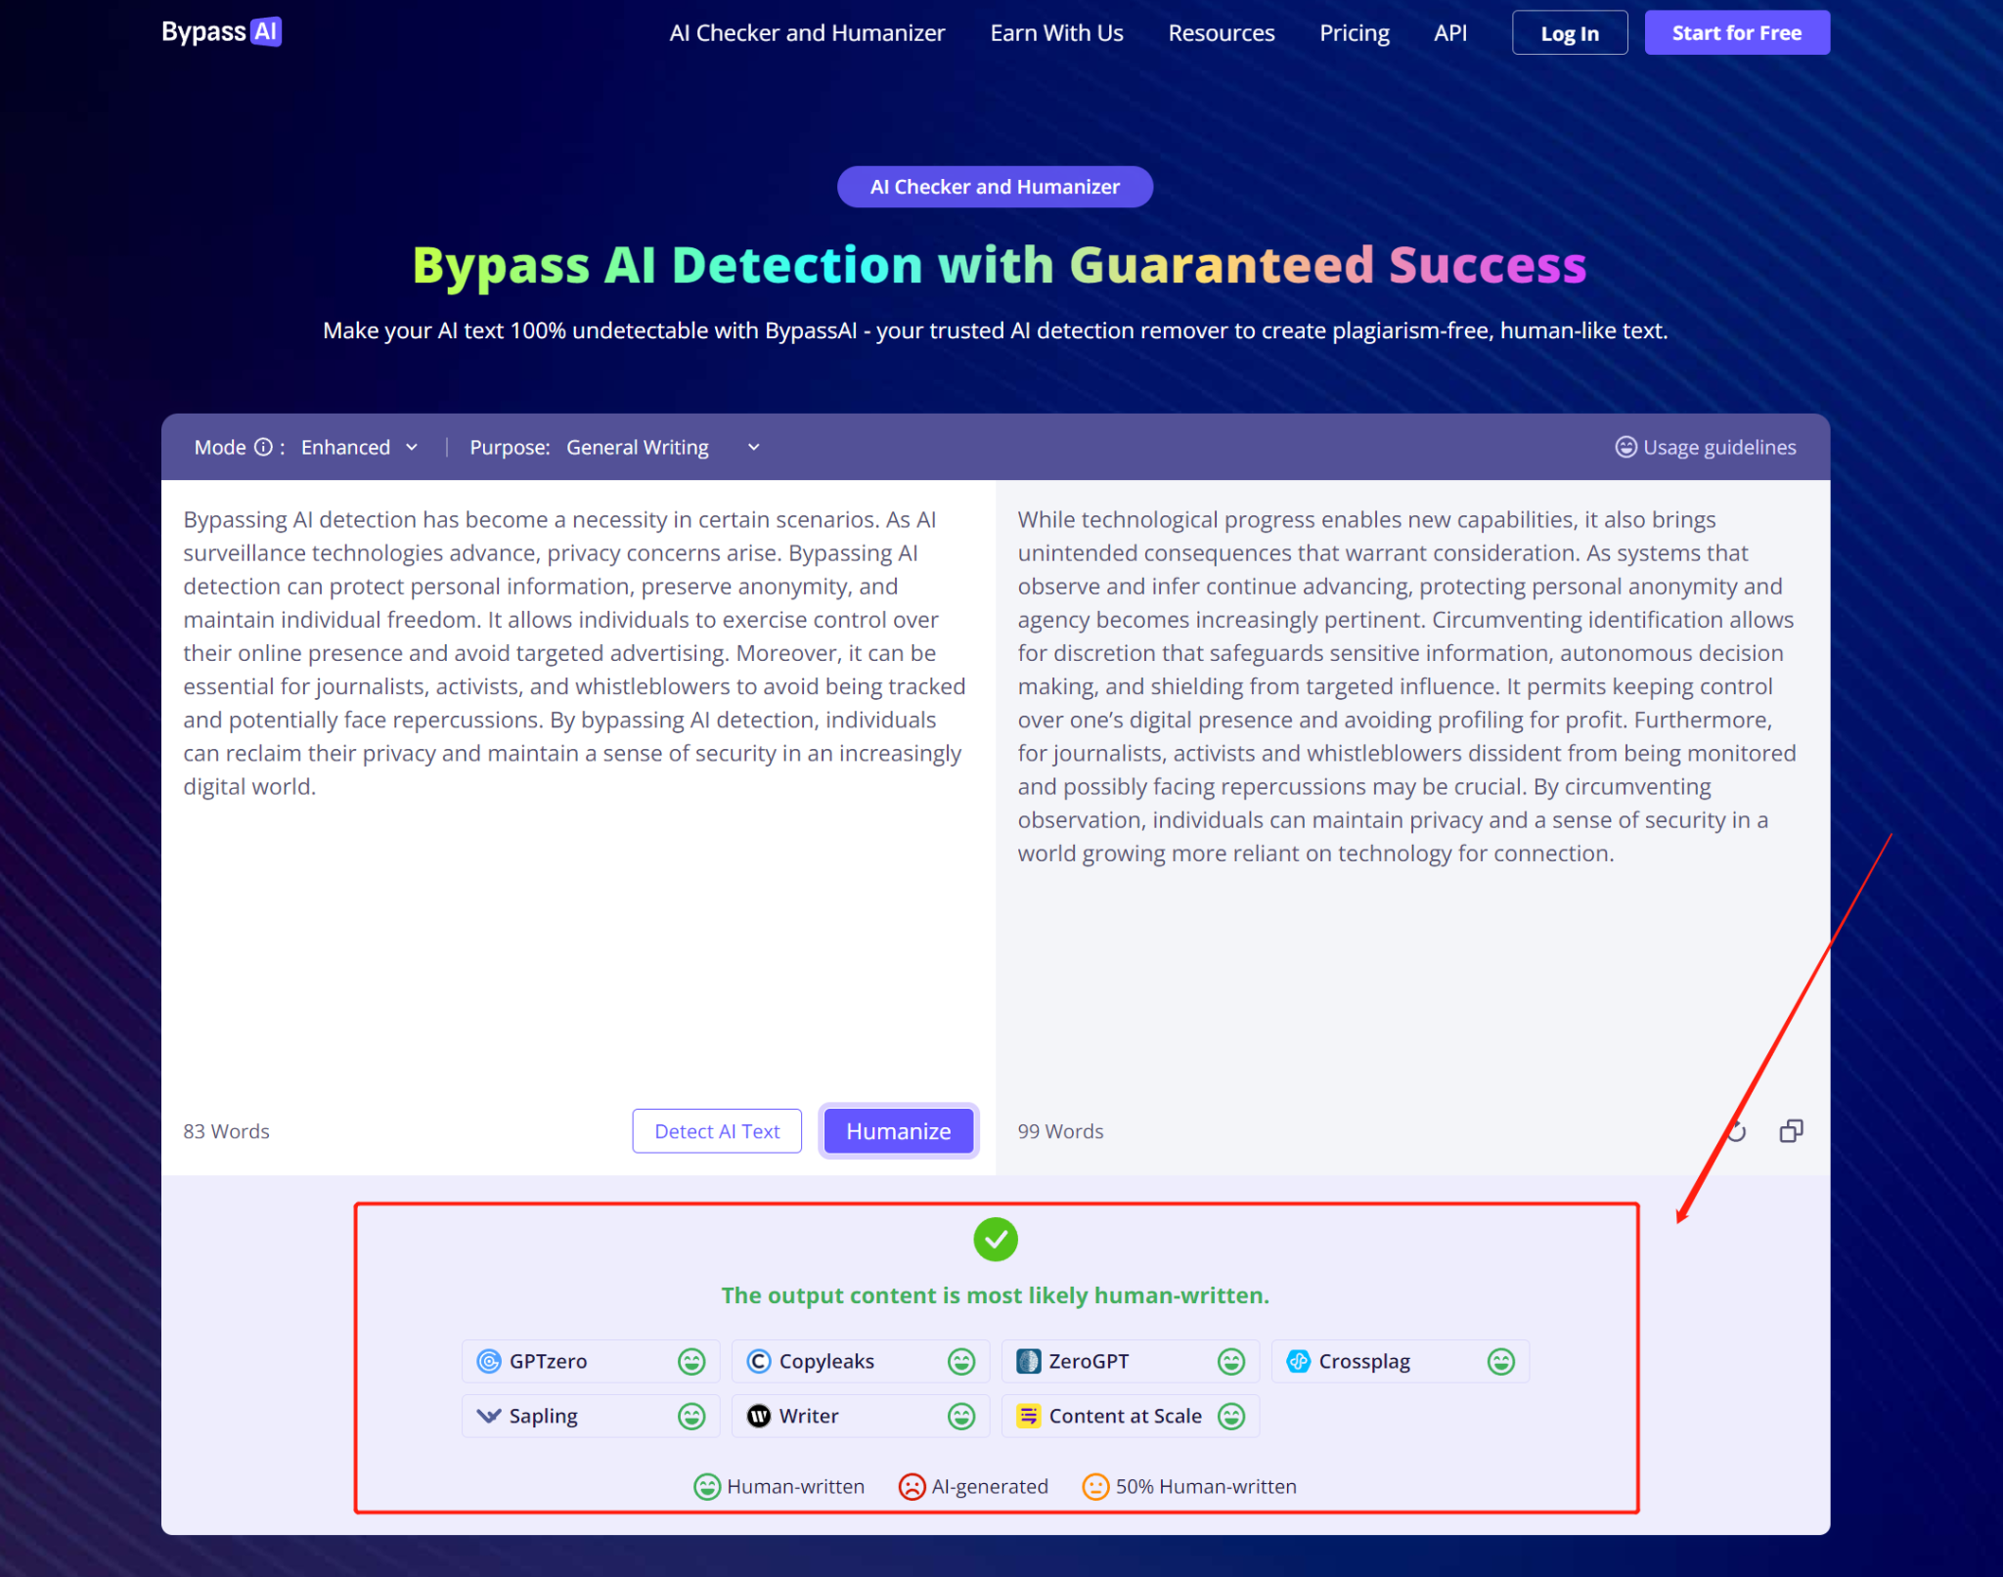Image resolution: width=2003 pixels, height=1577 pixels.
Task: Click the AI-generated legend red face
Action: tap(912, 1487)
